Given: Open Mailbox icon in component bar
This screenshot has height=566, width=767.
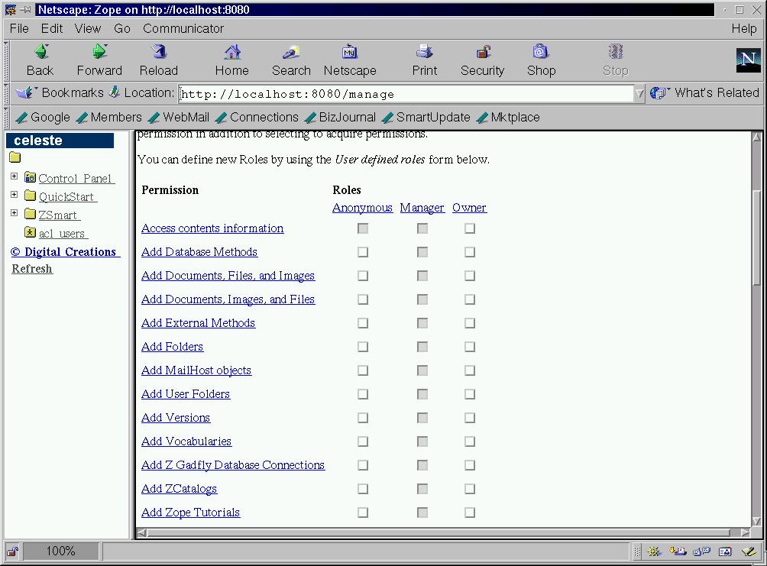Looking at the screenshot, I should [678, 551].
